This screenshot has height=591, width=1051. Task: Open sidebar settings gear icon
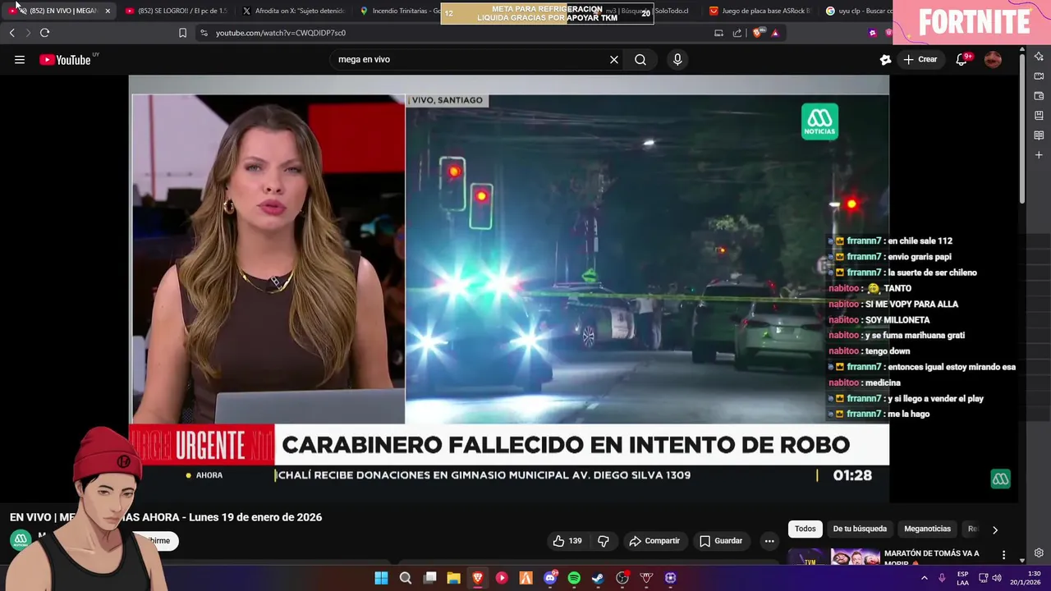point(1039,553)
